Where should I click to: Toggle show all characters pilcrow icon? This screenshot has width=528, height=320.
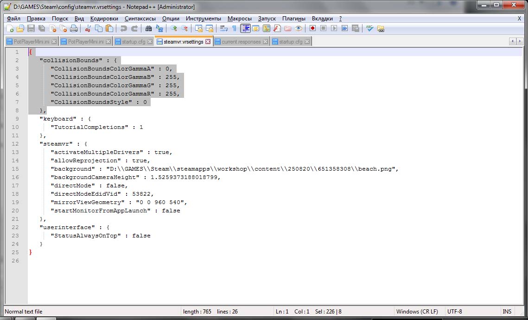[x=234, y=28]
